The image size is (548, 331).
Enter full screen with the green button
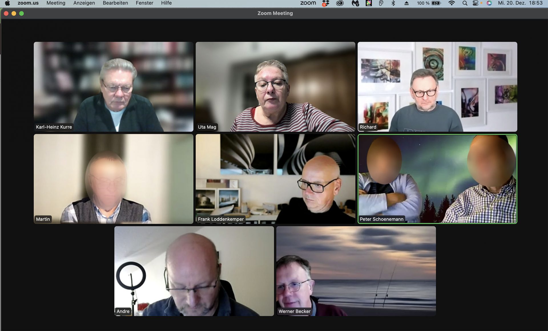tap(21, 13)
